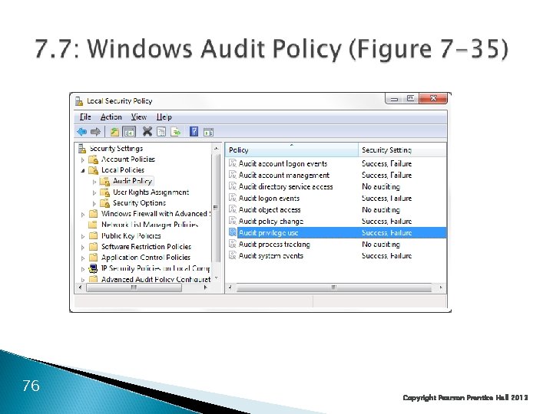This screenshot has width=553, height=414.
Task: Click the Back arrow toolbar icon
Action: (x=82, y=132)
